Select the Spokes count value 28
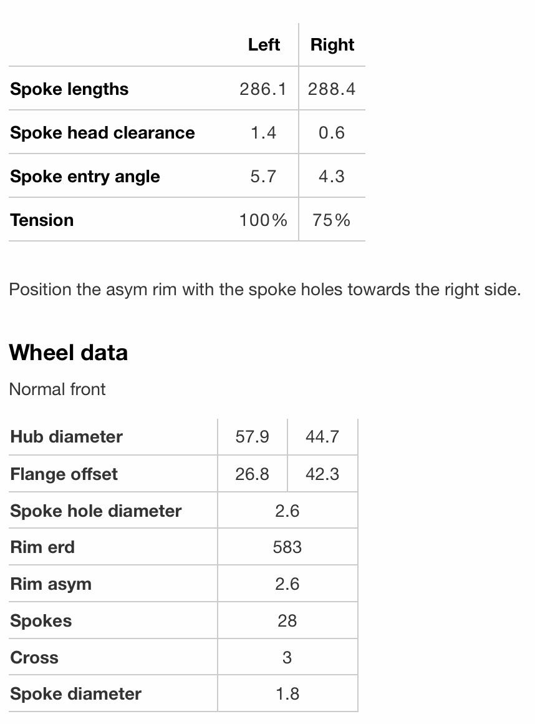The image size is (535, 724). 287,621
